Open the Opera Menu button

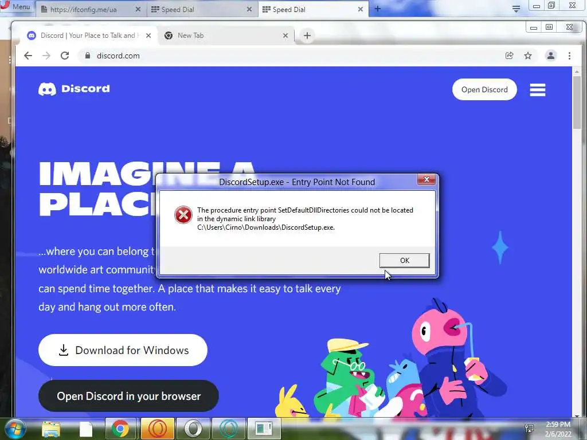[16, 7]
